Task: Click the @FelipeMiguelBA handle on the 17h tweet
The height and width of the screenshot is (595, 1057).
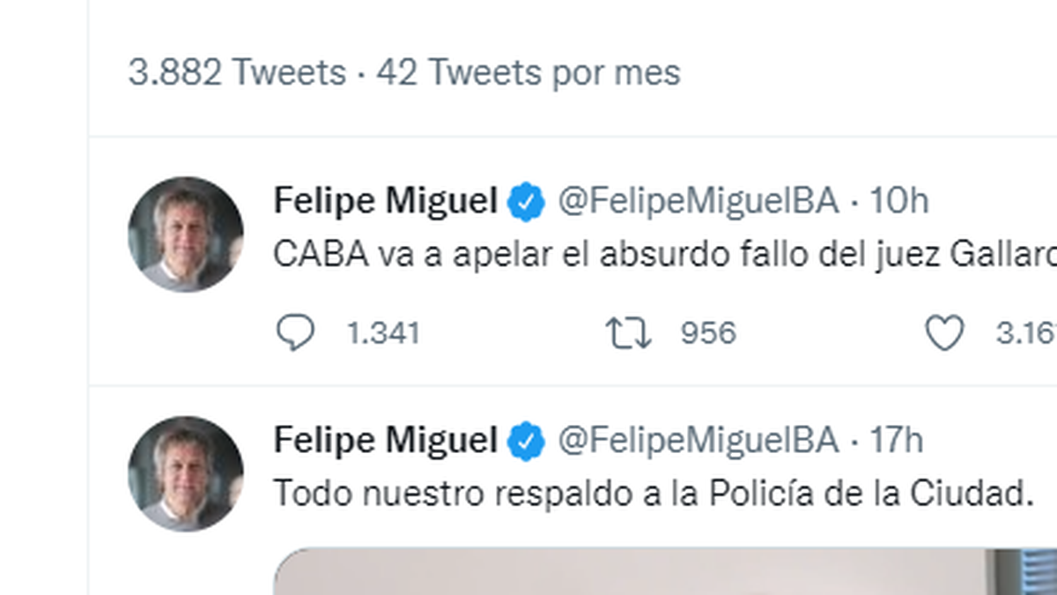Action: 698,440
